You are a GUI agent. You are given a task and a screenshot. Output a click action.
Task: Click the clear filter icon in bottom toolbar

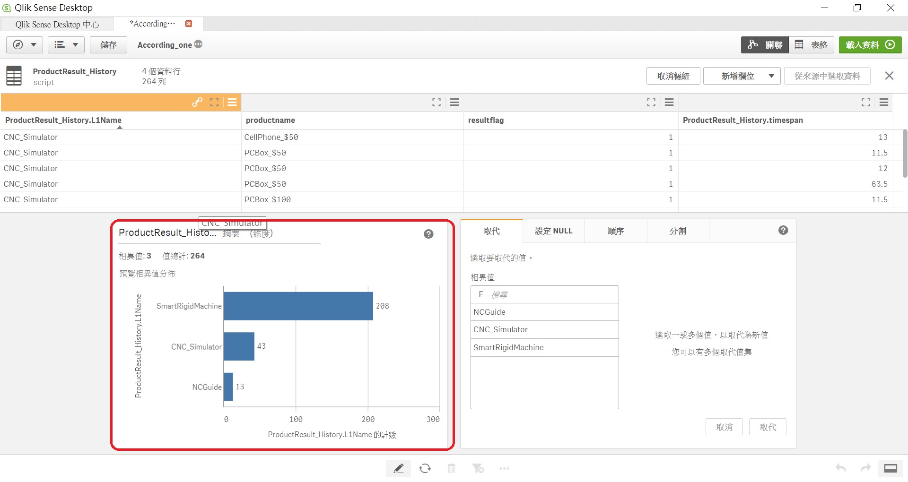[x=478, y=468]
